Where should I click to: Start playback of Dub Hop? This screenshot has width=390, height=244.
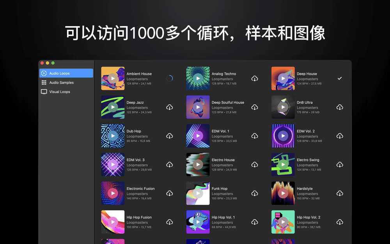113,136
